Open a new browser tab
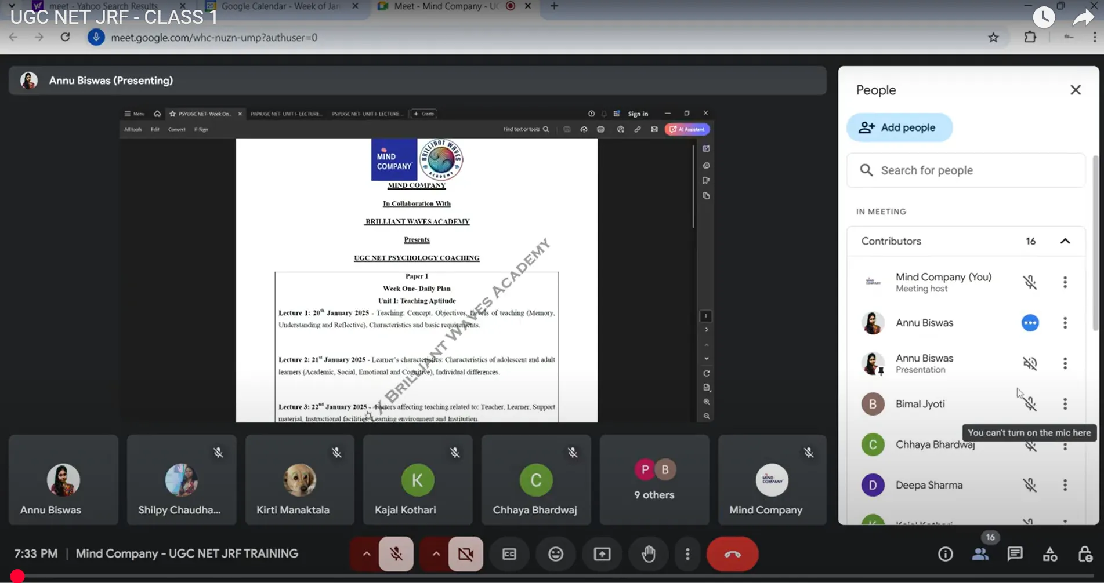This screenshot has width=1104, height=583. click(x=554, y=6)
